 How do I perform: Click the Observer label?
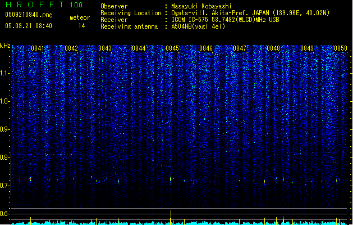click(x=114, y=6)
